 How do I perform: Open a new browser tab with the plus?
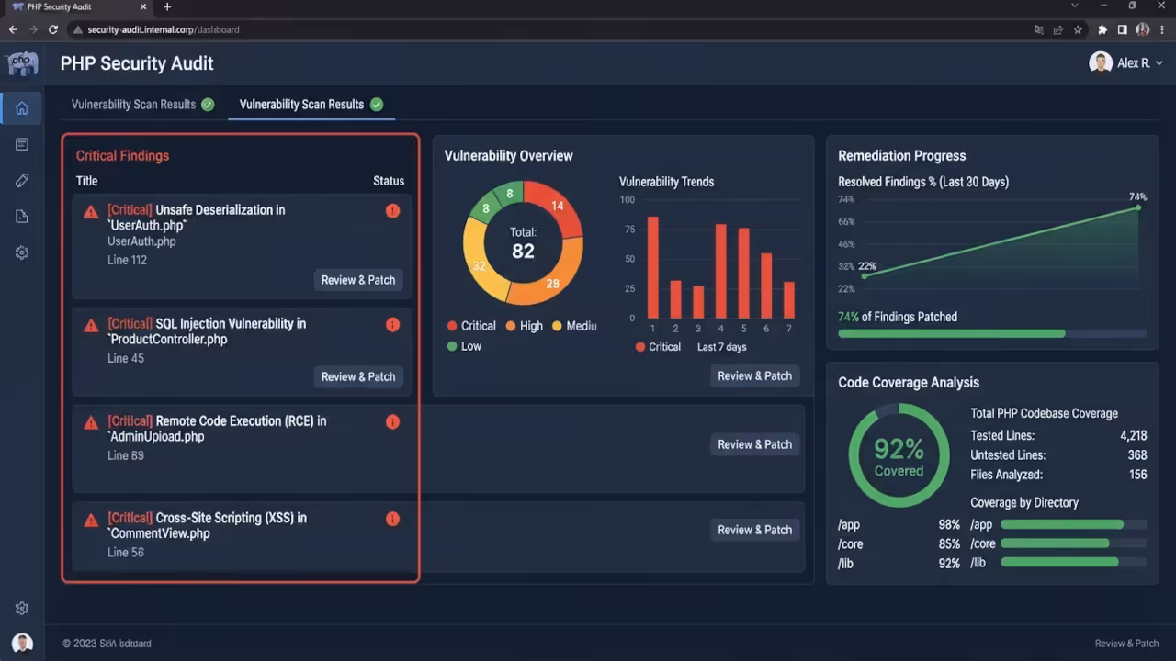coord(166,6)
